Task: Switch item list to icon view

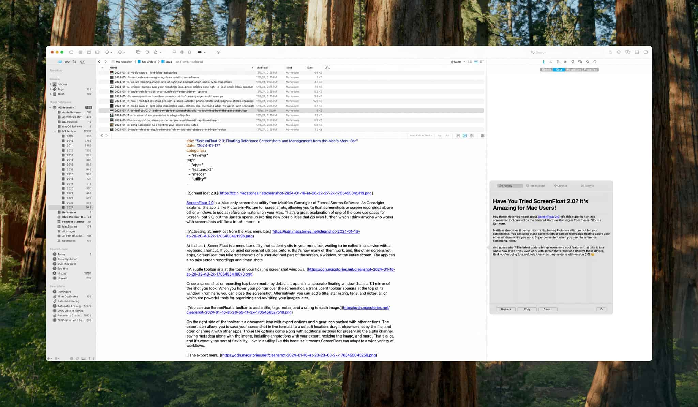Action: tap(470, 62)
